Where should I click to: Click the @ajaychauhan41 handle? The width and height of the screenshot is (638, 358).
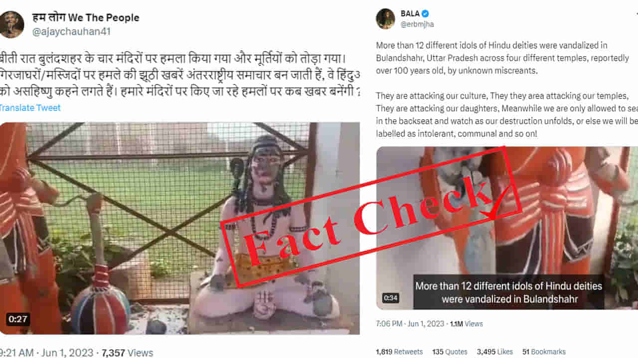[x=71, y=32]
